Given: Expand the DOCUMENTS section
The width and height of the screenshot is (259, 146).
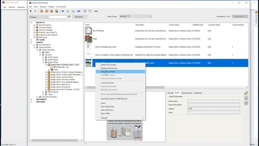Looking at the screenshot, I should pyautogui.click(x=31, y=99).
